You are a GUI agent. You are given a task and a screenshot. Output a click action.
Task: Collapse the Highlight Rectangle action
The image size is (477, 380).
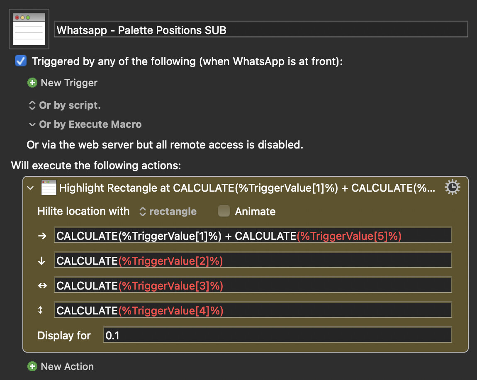30,188
